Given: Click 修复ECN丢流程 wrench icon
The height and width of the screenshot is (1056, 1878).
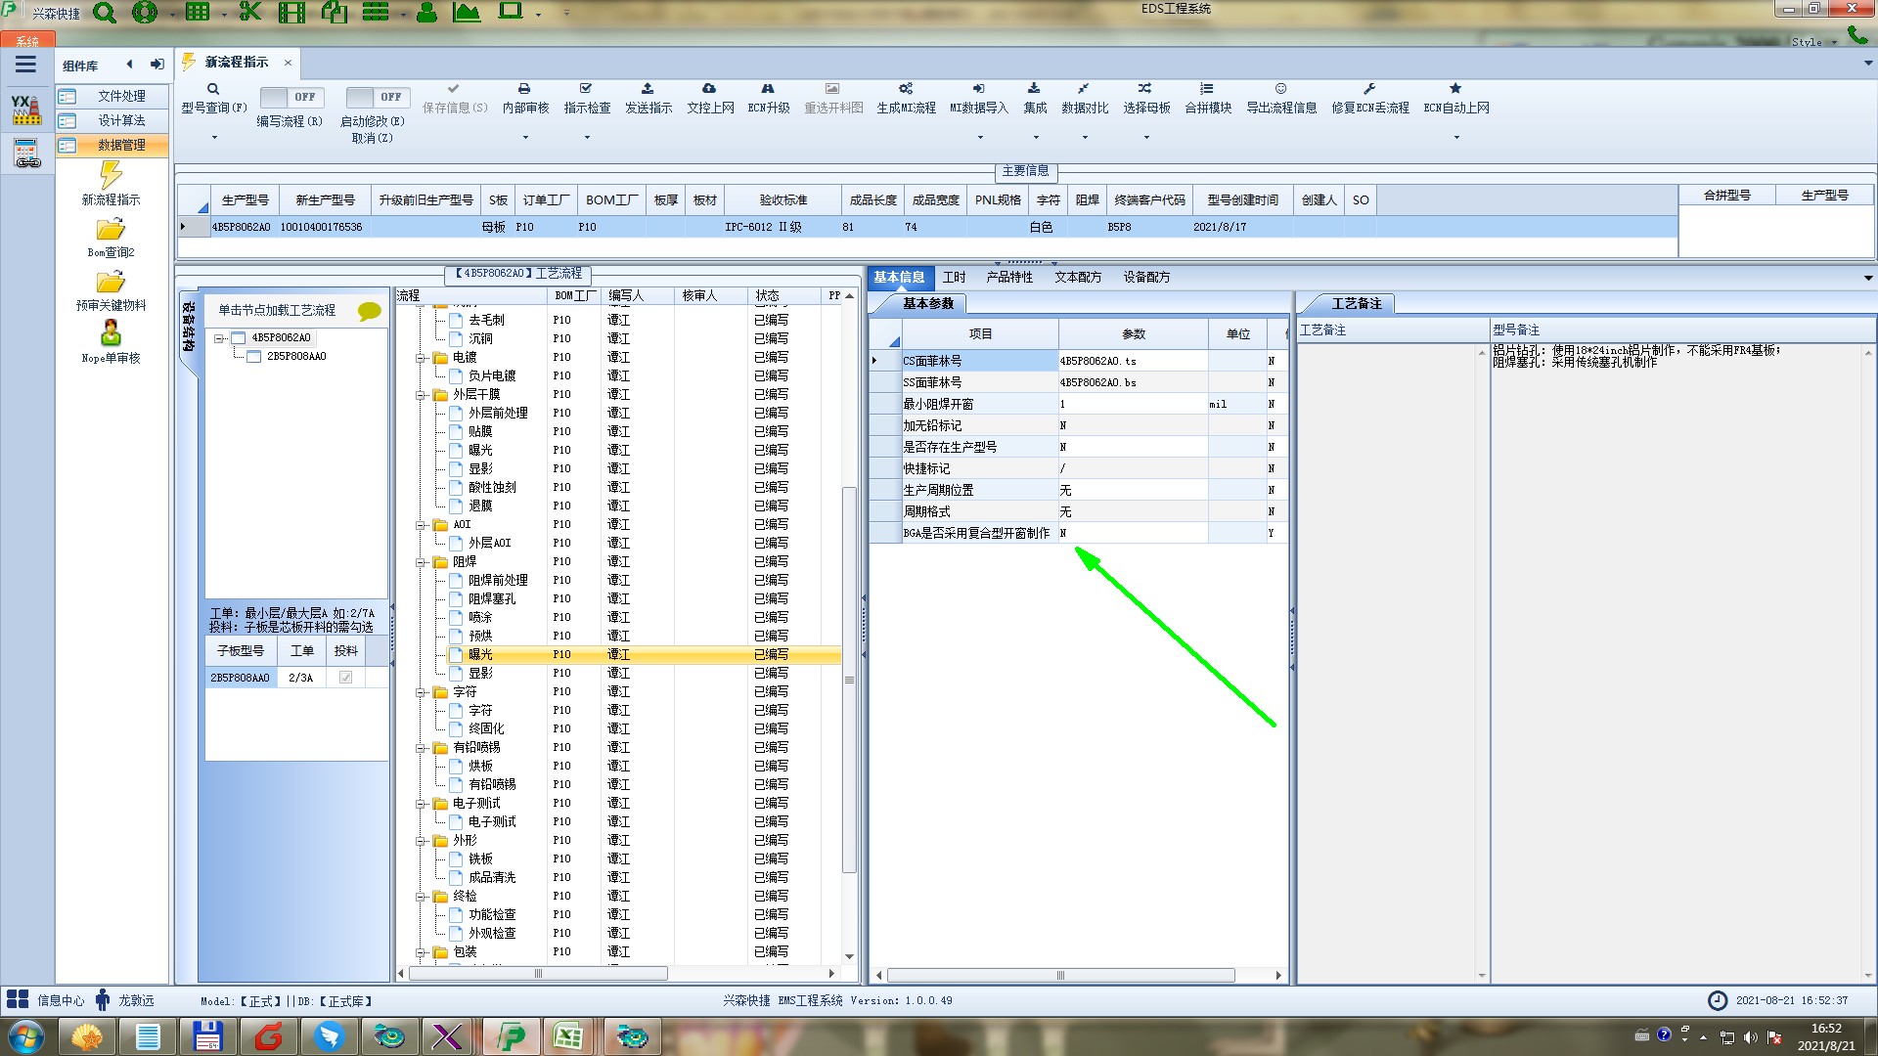Looking at the screenshot, I should point(1369,89).
